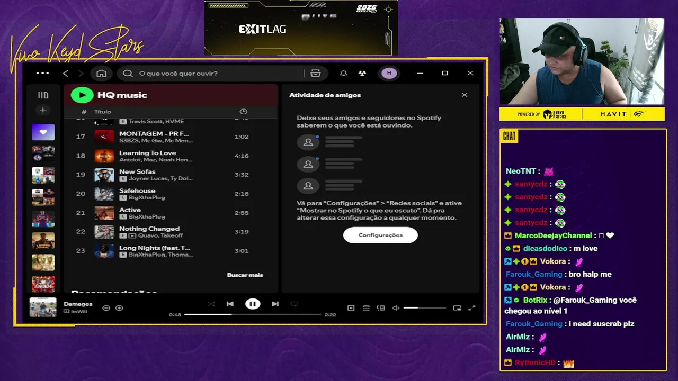Screen dimensions: 678x381
Task: Select track New Sofas
Action: [x=169, y=175]
